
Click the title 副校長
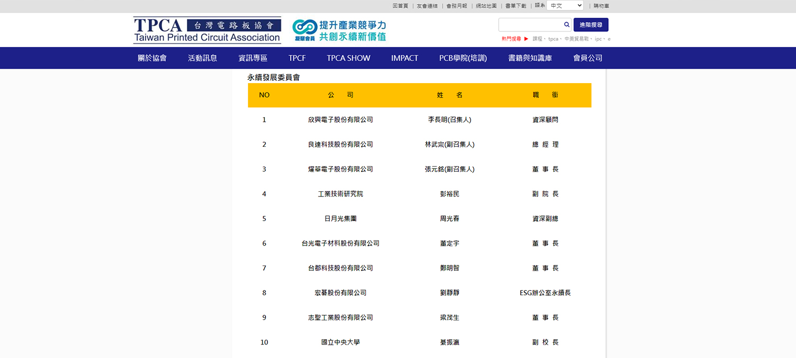(x=545, y=342)
